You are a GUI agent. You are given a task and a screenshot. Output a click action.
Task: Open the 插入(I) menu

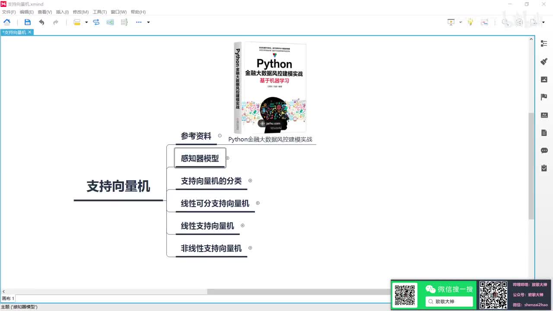(x=62, y=12)
